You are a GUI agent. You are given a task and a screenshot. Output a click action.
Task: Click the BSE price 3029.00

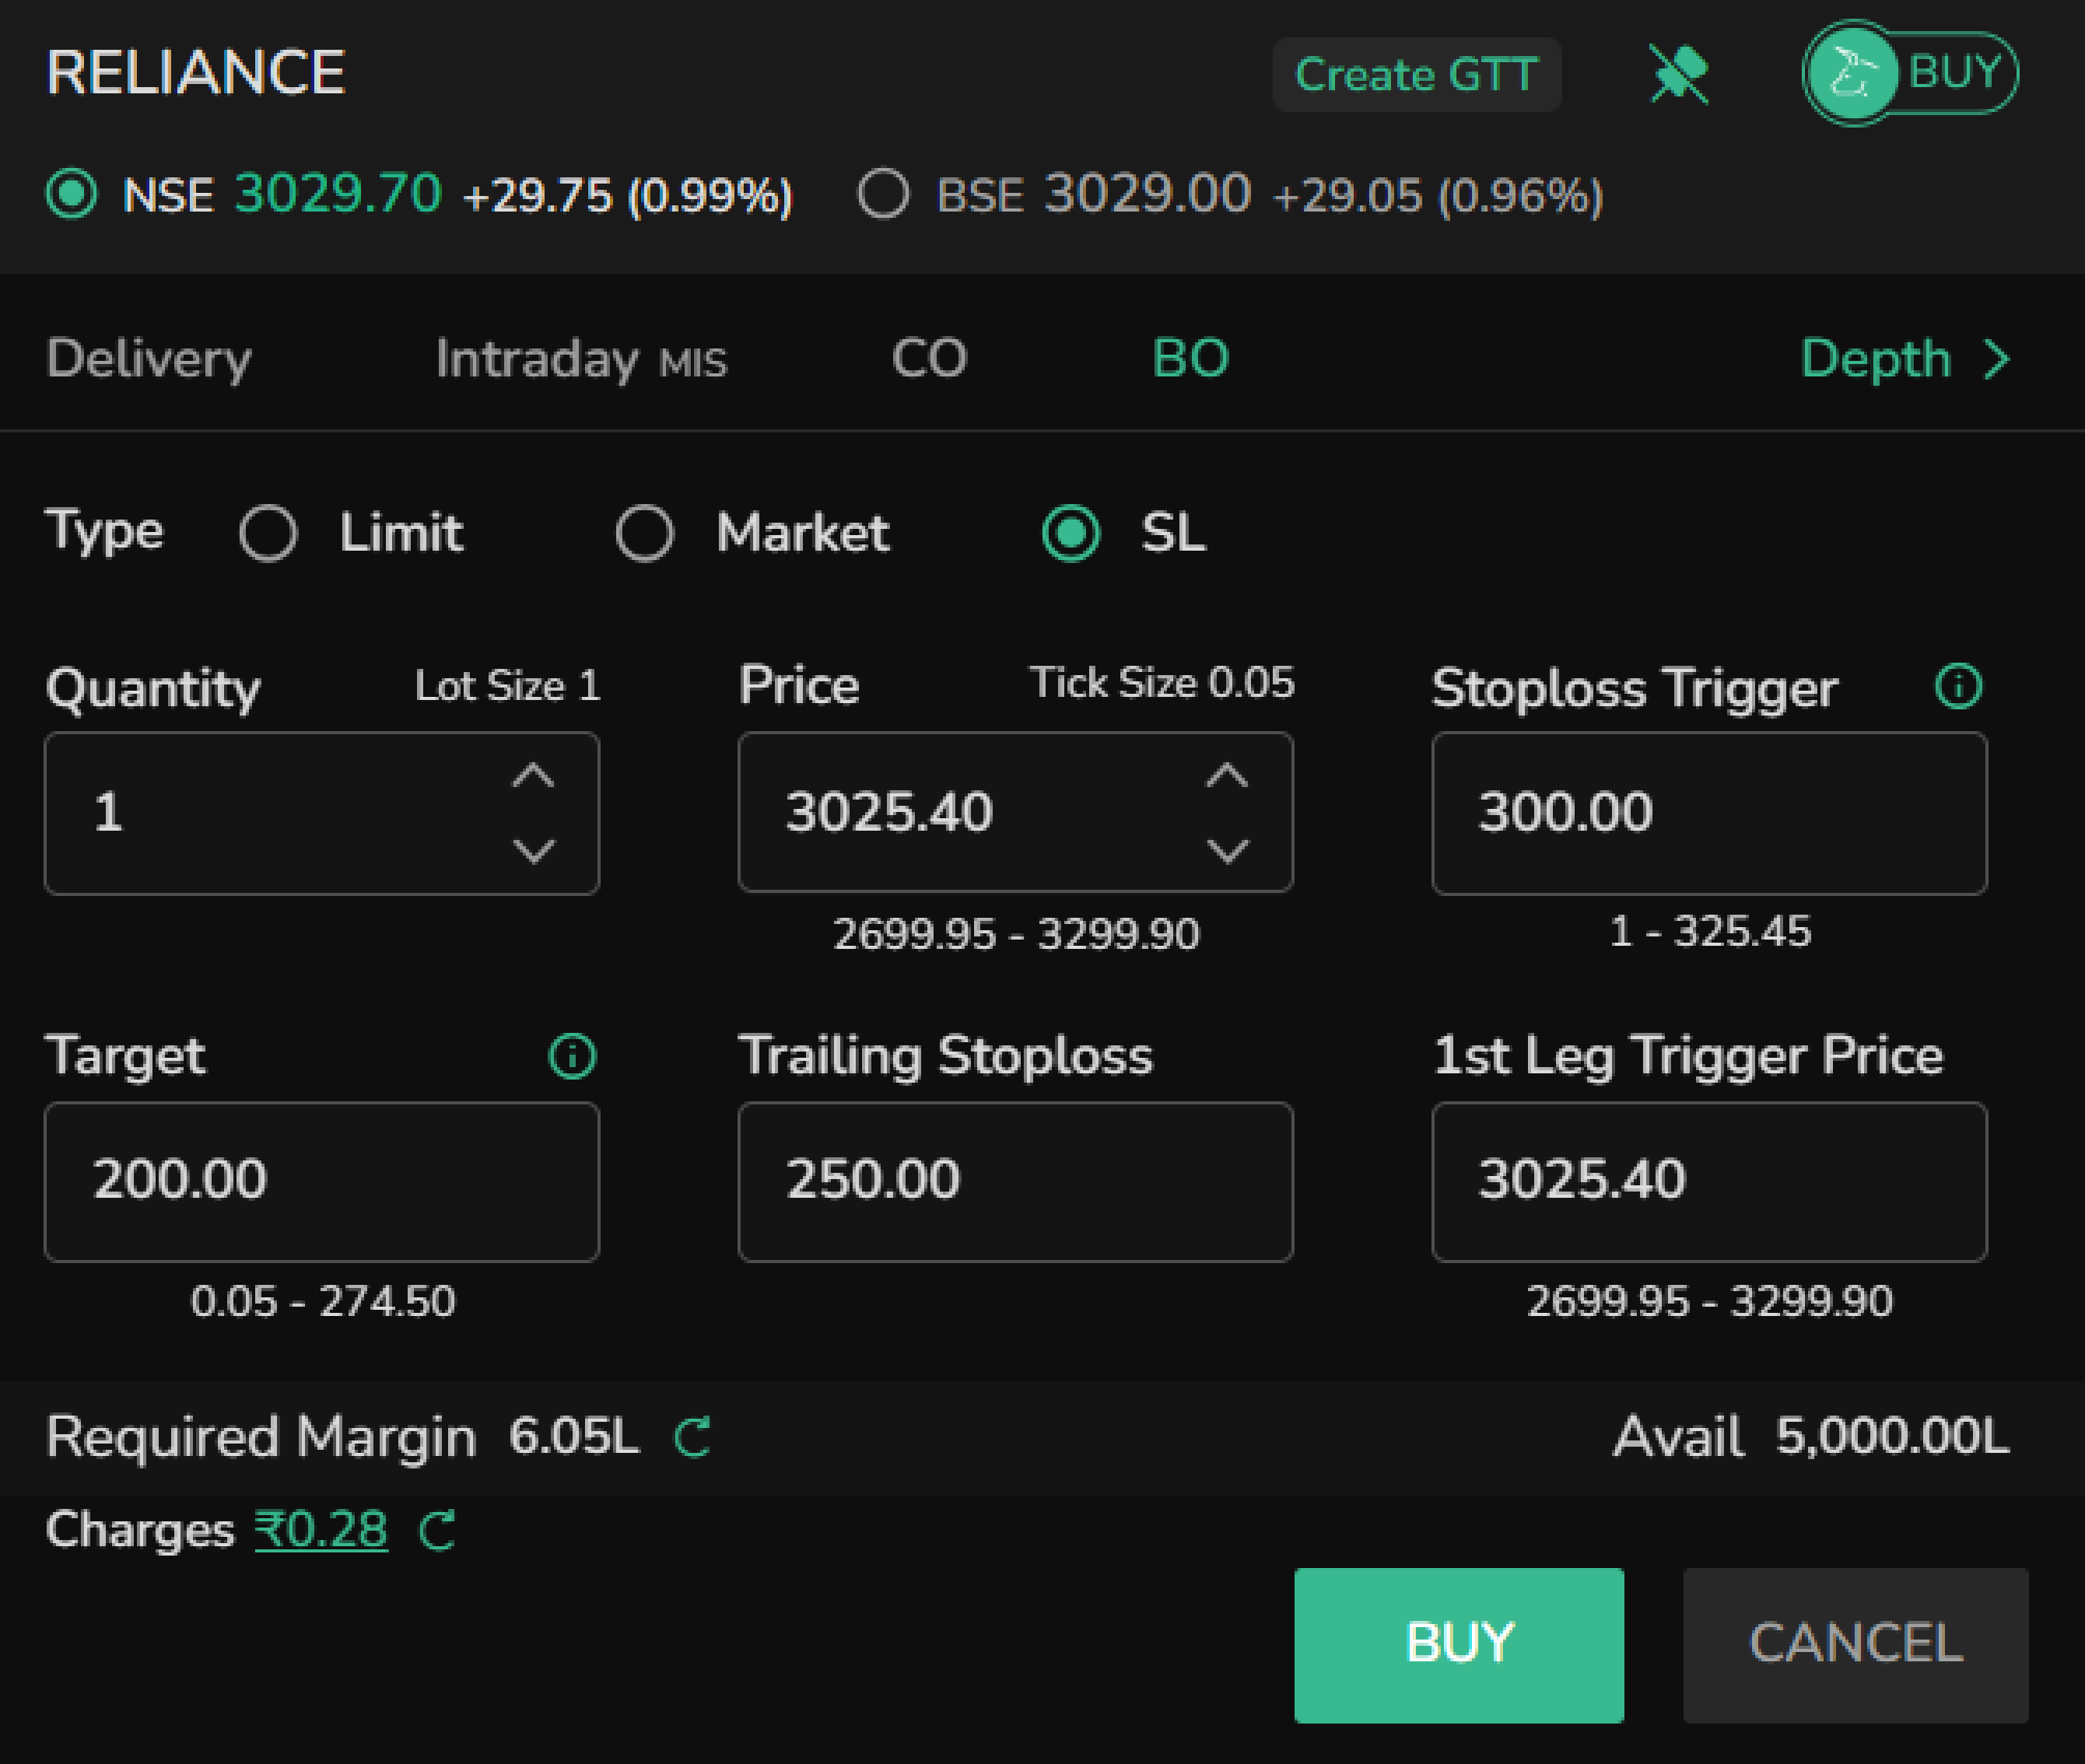point(1148,193)
